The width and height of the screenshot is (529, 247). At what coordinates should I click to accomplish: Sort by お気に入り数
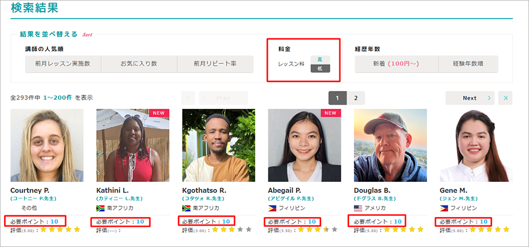[139, 64]
